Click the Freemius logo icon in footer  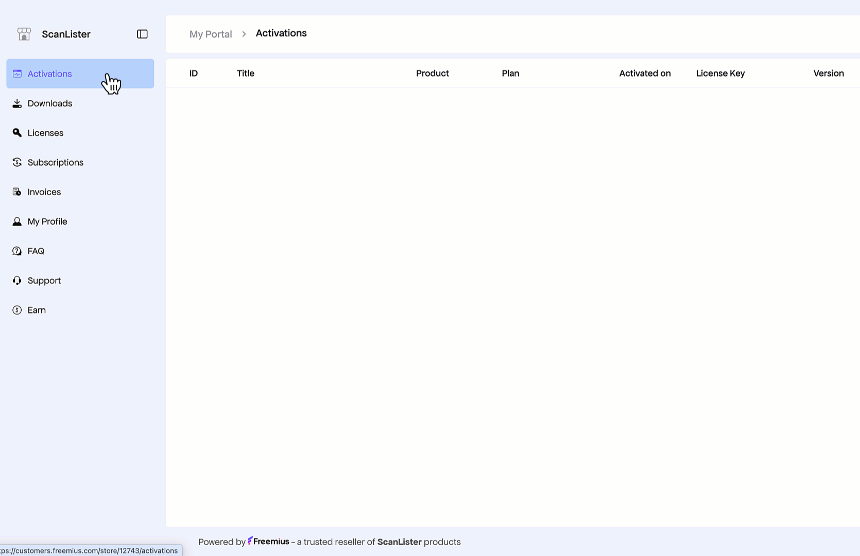(x=250, y=541)
